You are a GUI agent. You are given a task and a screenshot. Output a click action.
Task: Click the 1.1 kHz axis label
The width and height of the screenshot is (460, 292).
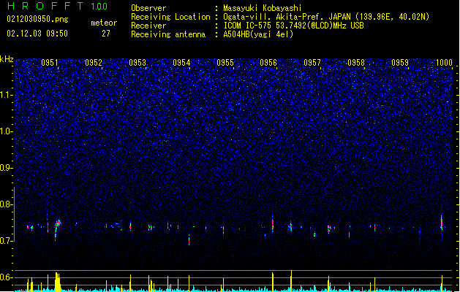pyautogui.click(x=6, y=95)
